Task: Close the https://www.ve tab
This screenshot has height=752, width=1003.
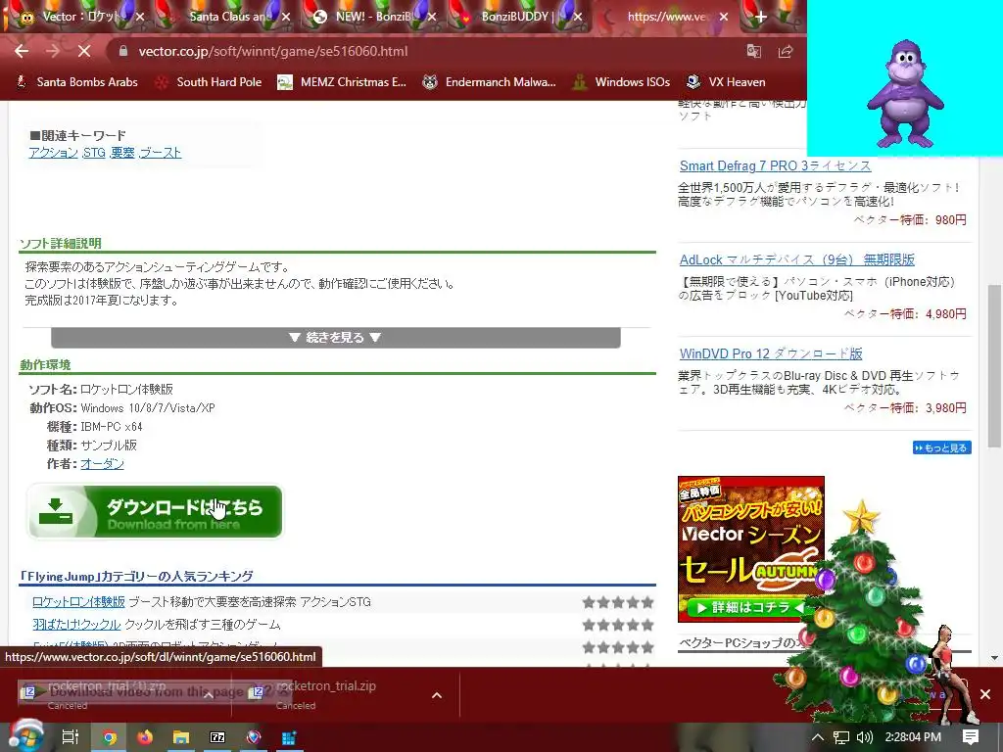Action: pyautogui.click(x=724, y=17)
